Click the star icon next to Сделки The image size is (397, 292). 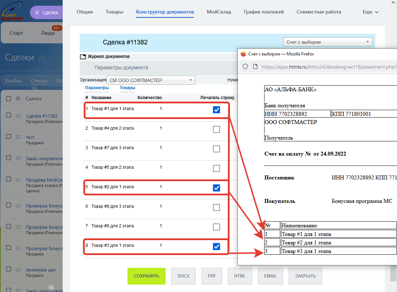click(x=41, y=58)
